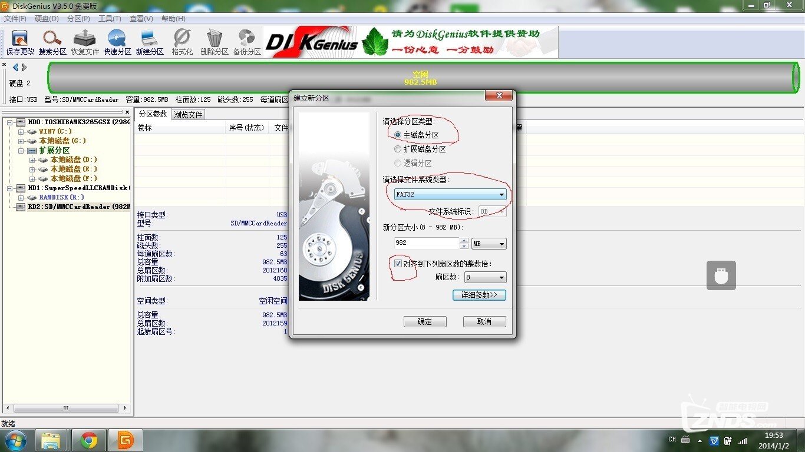Open the FAT32 file system dropdown
Viewport: 805px width, 452px height.
pyautogui.click(x=450, y=194)
